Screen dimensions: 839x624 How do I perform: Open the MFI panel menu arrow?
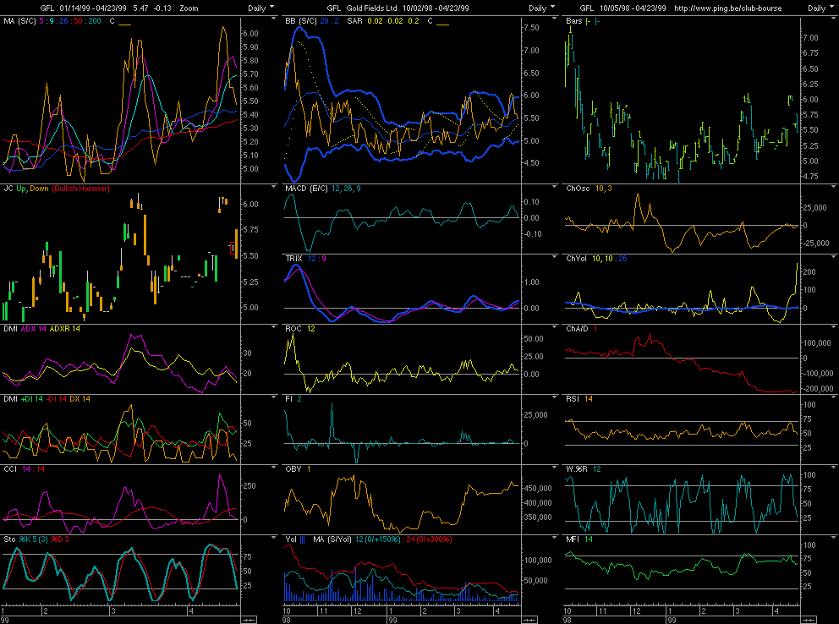click(x=834, y=538)
